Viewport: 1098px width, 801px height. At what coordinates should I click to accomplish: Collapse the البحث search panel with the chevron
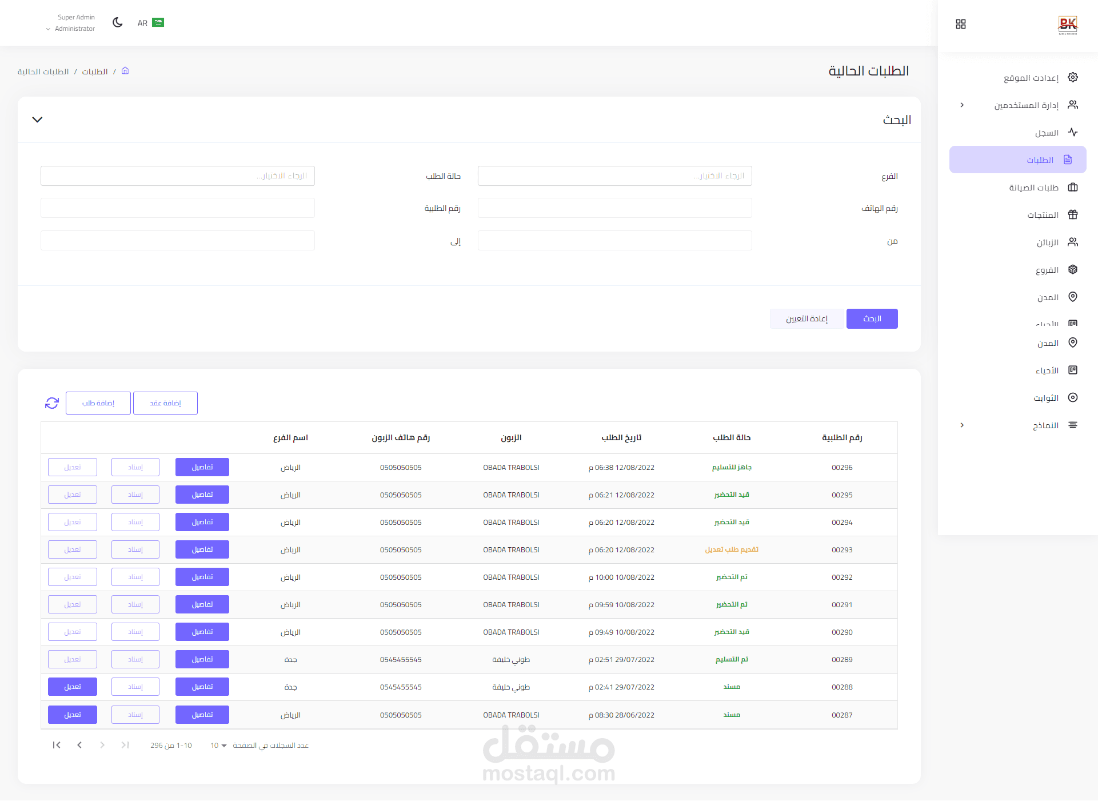[37, 119]
